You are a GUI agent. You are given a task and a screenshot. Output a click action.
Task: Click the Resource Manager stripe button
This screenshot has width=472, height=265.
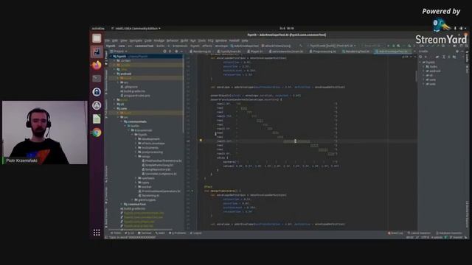click(106, 82)
